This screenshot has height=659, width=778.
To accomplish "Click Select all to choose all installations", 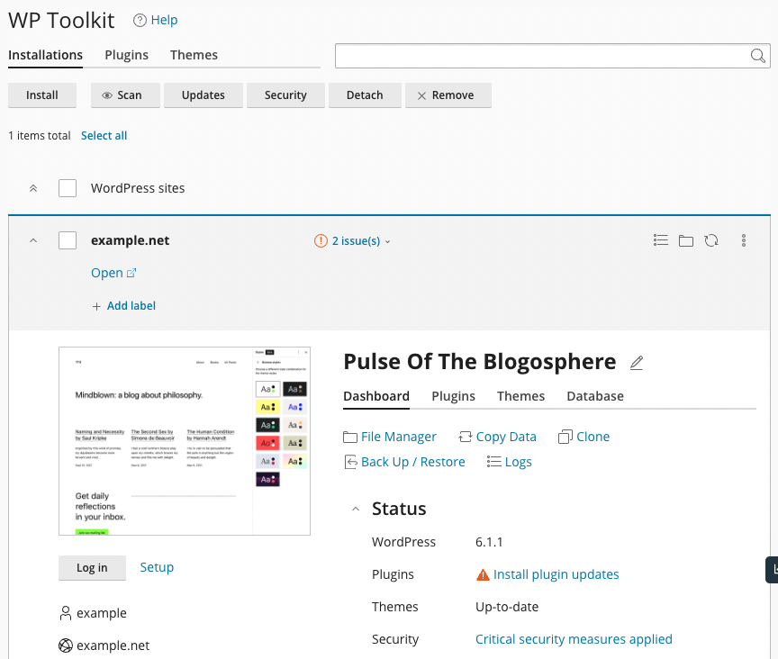I will point(104,135).
